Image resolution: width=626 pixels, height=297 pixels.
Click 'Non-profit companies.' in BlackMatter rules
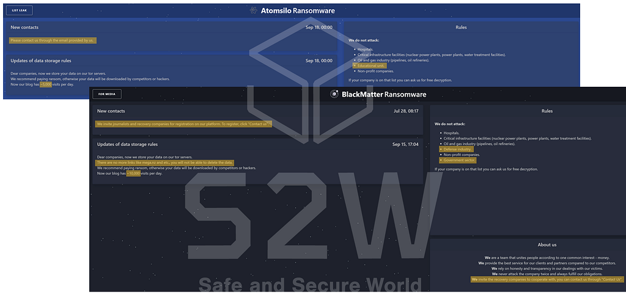click(x=462, y=155)
